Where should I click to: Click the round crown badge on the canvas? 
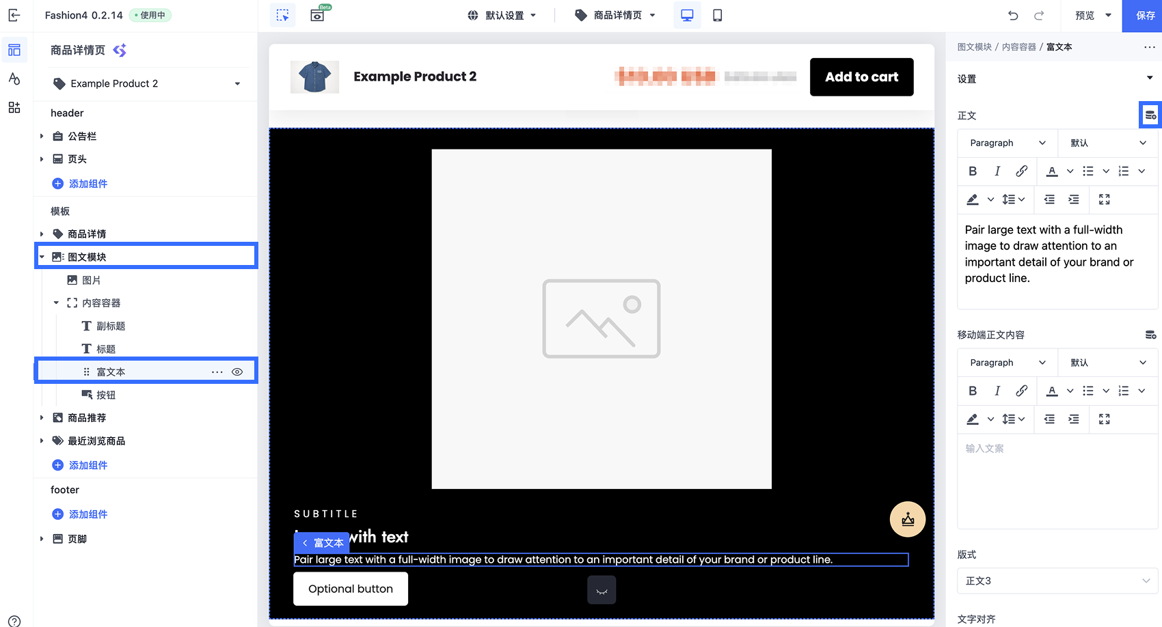pos(908,520)
